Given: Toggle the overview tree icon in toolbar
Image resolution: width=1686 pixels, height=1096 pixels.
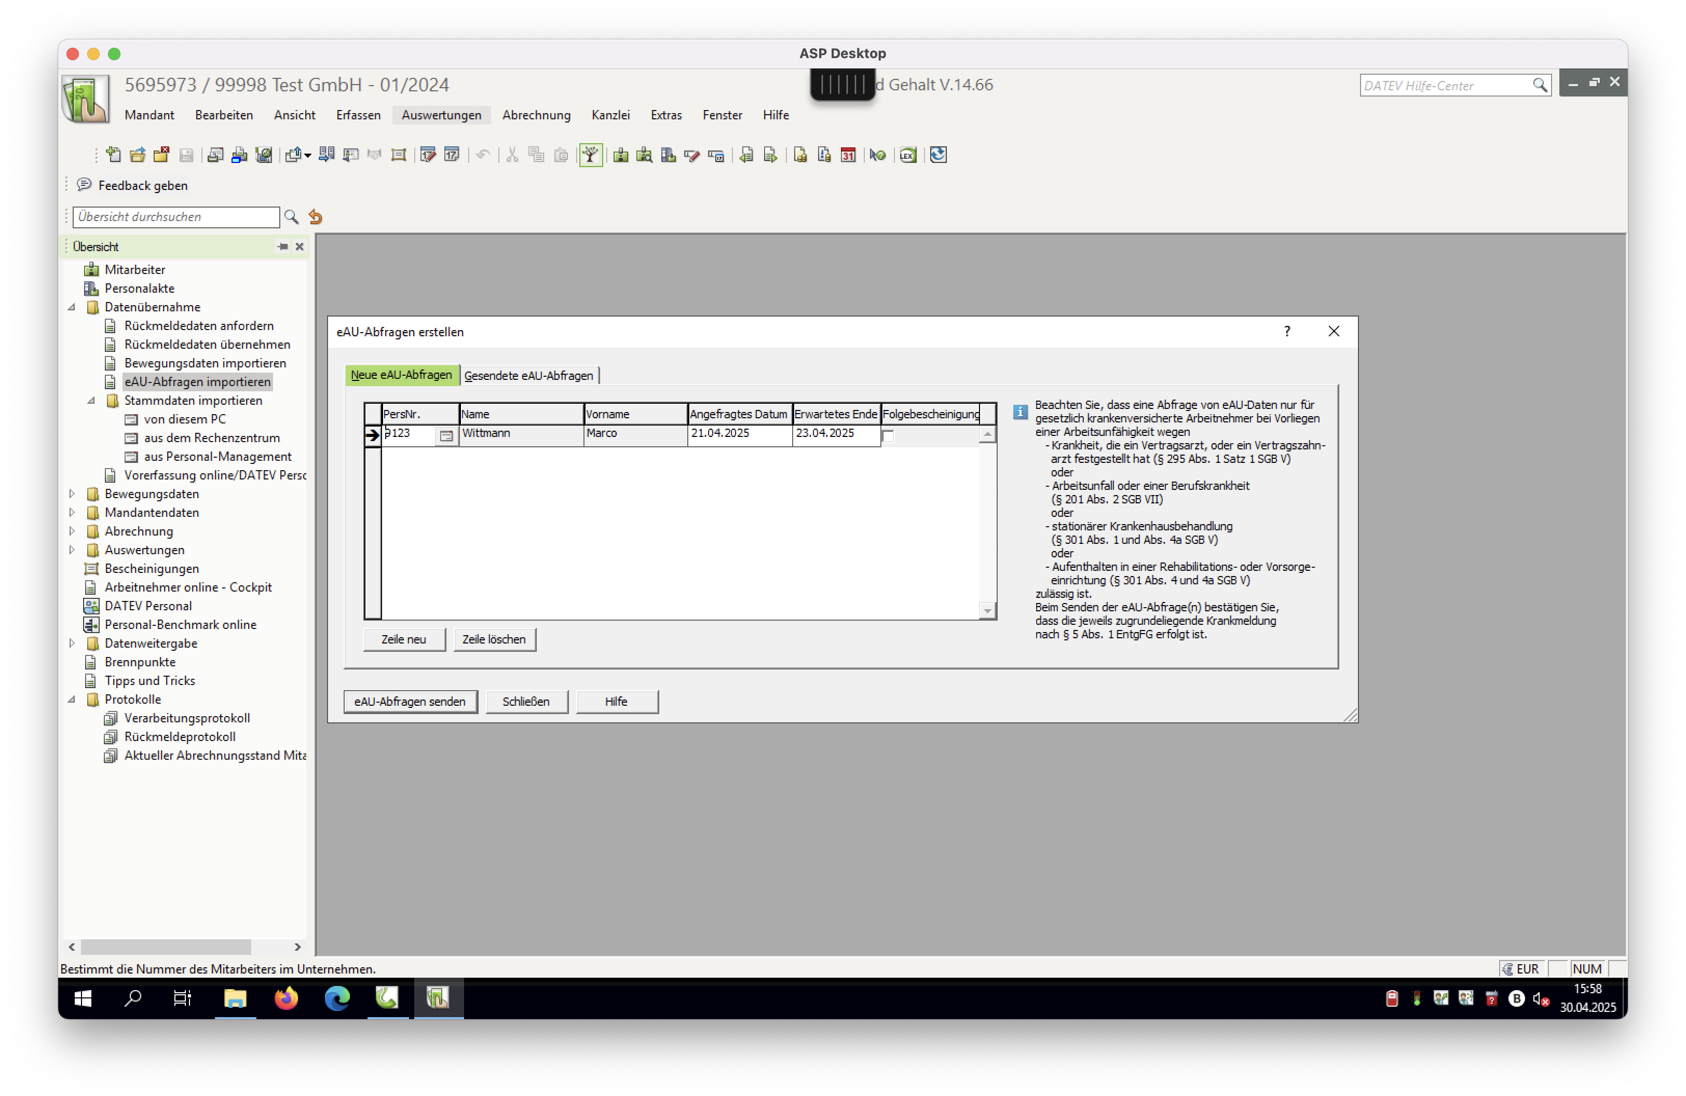Looking at the screenshot, I should (x=590, y=154).
